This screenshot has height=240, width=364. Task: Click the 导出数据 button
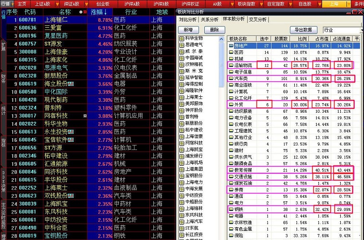click(303, 30)
